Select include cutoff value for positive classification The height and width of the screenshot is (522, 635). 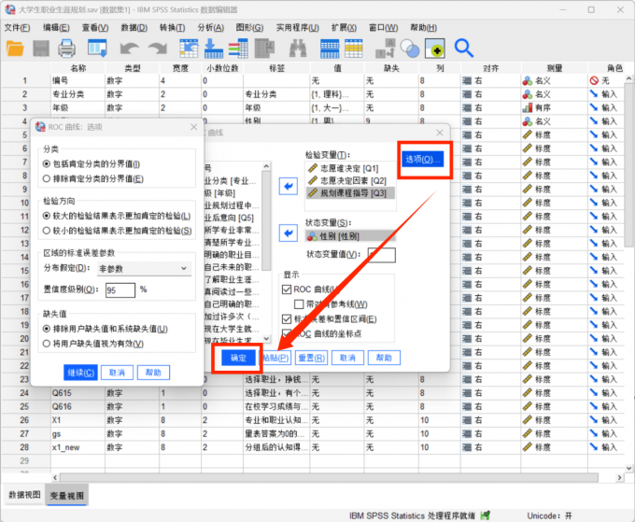[x=47, y=164]
